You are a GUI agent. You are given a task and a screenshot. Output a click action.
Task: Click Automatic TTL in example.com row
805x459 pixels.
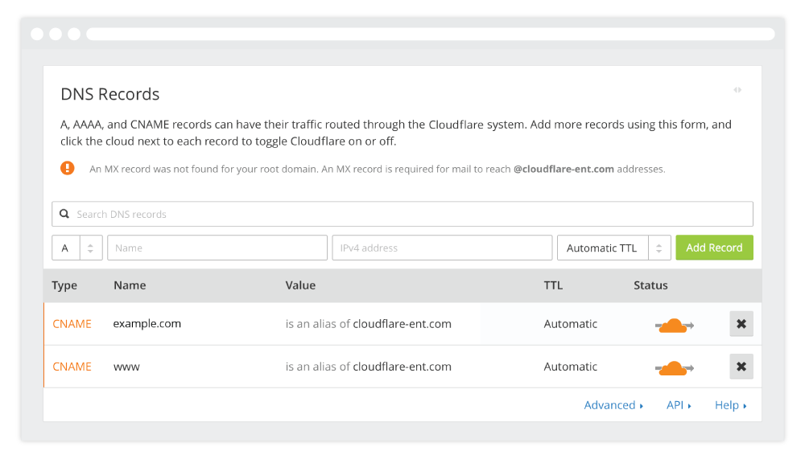click(571, 324)
